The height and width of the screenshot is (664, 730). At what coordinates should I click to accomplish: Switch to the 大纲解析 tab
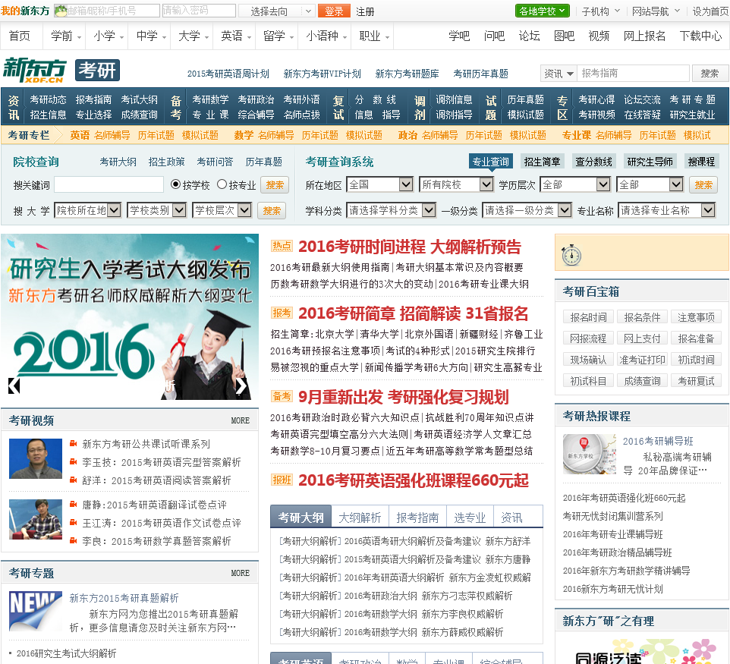[360, 518]
